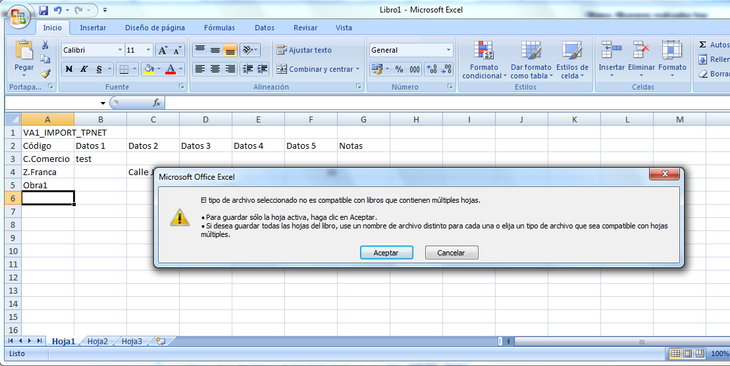This screenshot has height=366, width=730.
Task: Open the Revisar ribbon tab
Action: pos(305,28)
